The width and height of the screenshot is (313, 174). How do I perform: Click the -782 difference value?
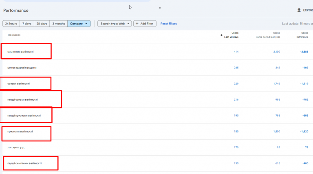(x=305, y=99)
